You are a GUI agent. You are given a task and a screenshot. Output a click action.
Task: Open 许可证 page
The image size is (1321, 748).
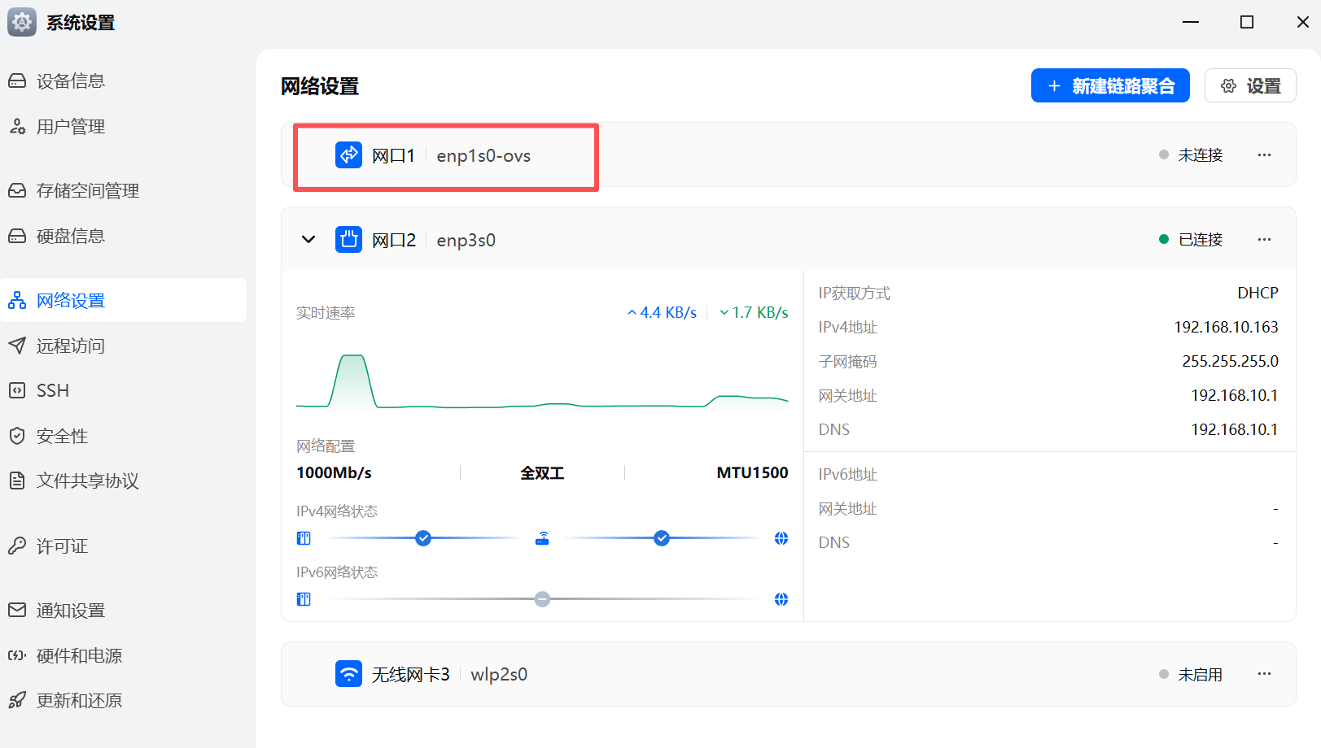(123, 546)
